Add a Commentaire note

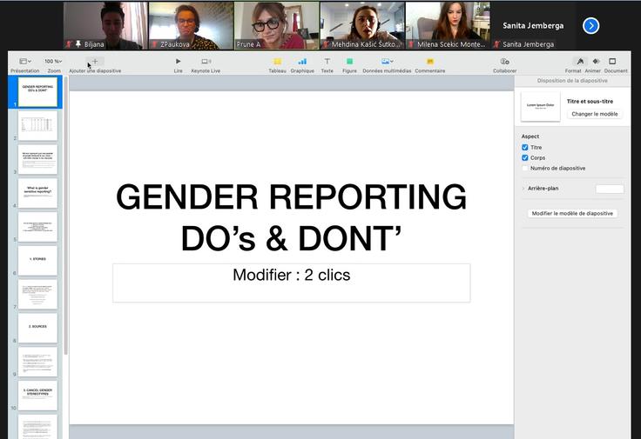429,62
